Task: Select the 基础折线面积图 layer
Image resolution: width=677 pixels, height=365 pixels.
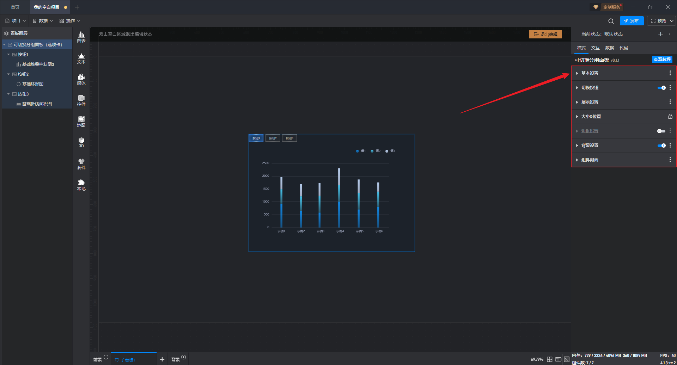Action: pyautogui.click(x=37, y=104)
